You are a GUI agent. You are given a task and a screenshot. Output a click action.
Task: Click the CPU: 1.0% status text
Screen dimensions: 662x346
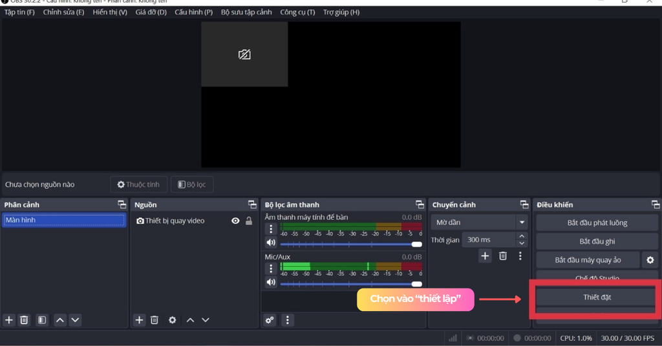click(x=576, y=338)
